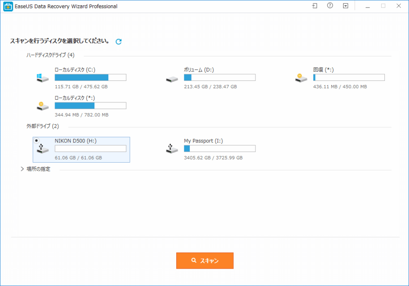Click the My Passport (I:) label
The height and width of the screenshot is (286, 409).
[x=204, y=141]
